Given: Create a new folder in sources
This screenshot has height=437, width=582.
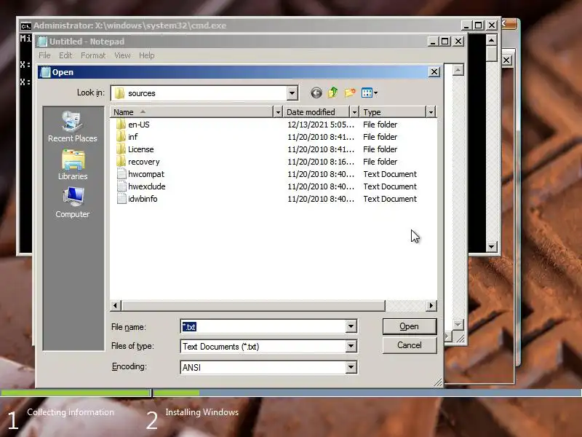Looking at the screenshot, I should (x=350, y=92).
